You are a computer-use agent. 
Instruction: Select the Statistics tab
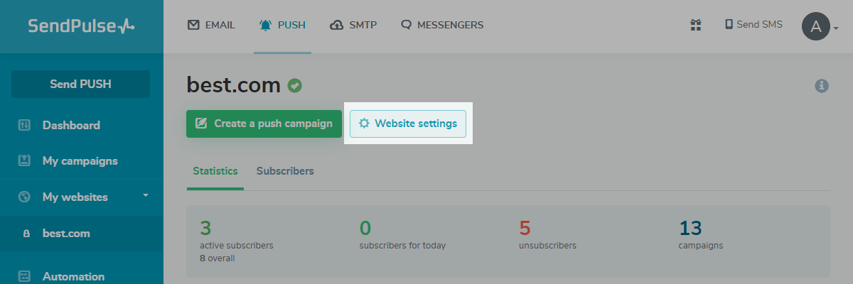[215, 171]
